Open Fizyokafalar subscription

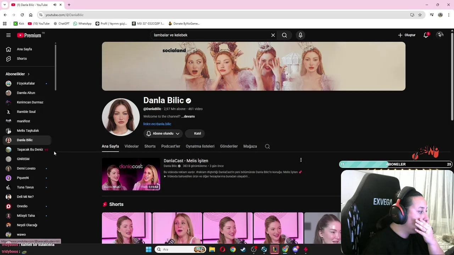(27, 84)
